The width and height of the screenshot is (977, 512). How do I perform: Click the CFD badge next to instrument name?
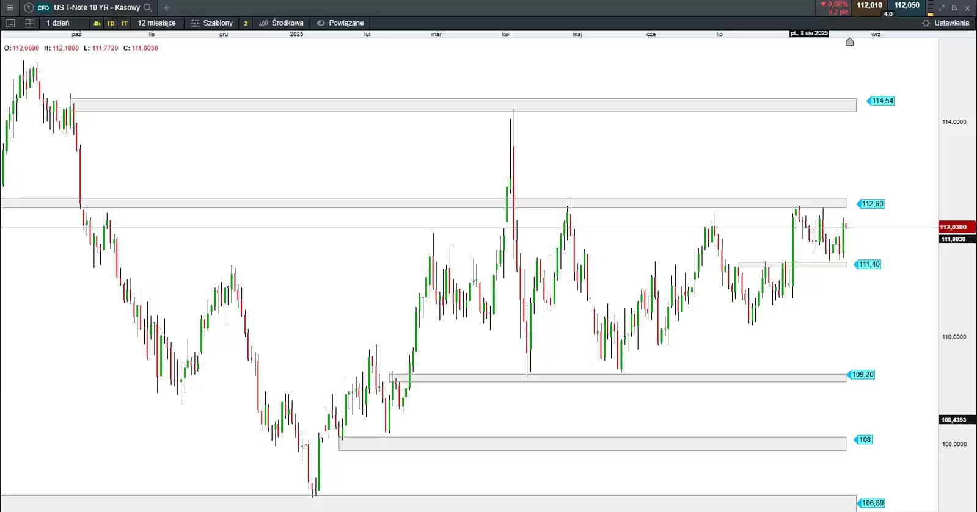(x=43, y=8)
